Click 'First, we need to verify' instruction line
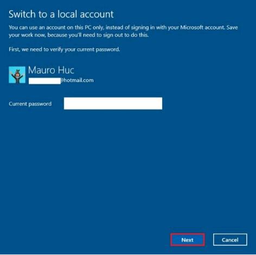Viewport: 256px width, 255px height. coord(65,49)
